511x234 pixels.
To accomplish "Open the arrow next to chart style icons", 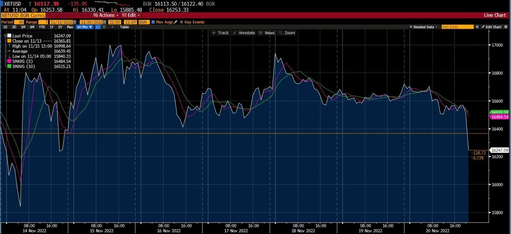I will 112,27.
